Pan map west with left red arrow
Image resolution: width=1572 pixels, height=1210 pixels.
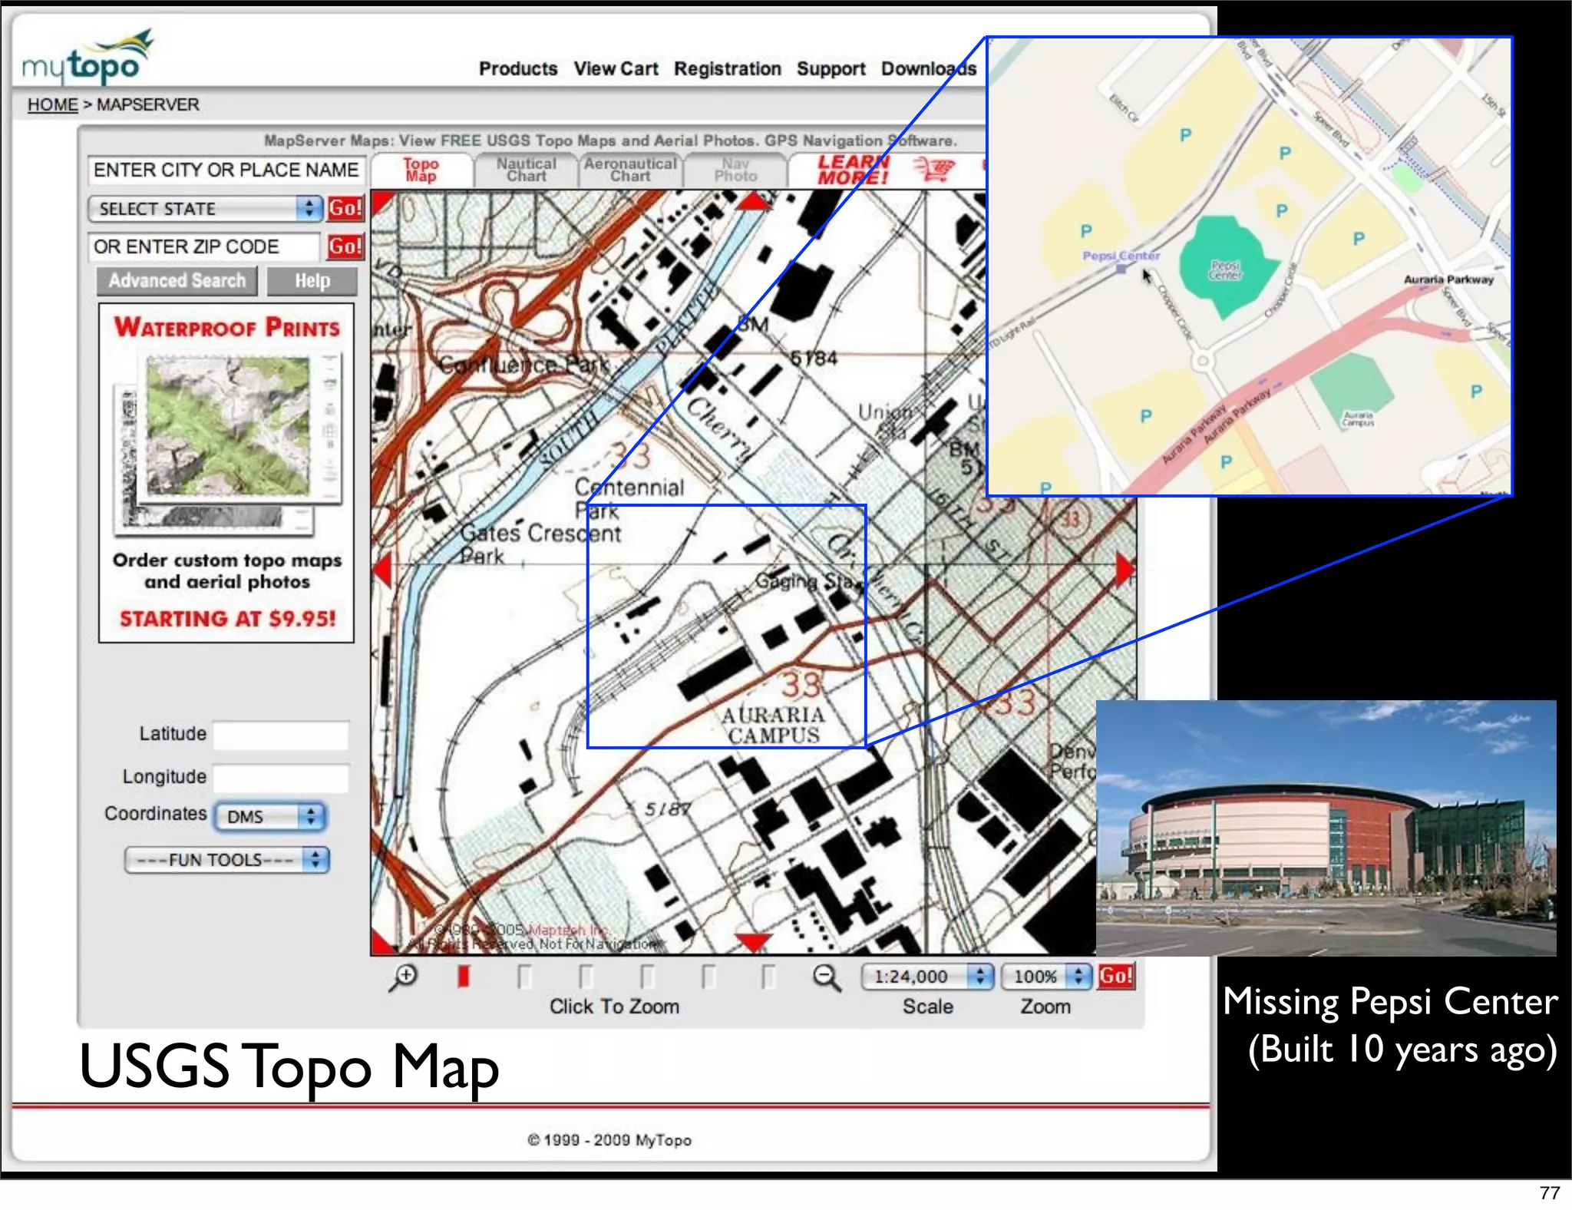click(x=382, y=570)
